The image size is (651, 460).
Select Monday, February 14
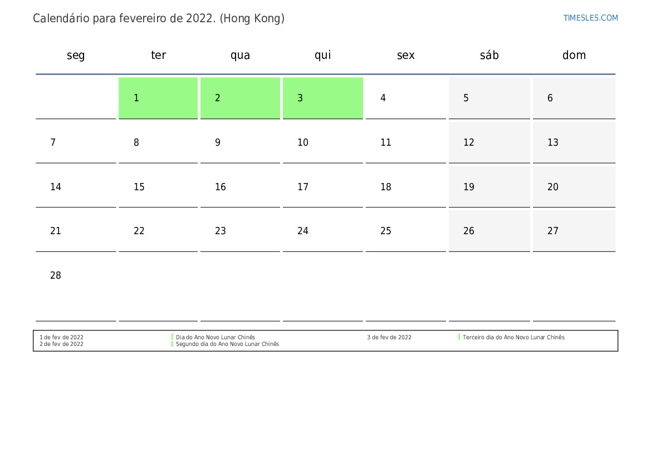[76, 187]
